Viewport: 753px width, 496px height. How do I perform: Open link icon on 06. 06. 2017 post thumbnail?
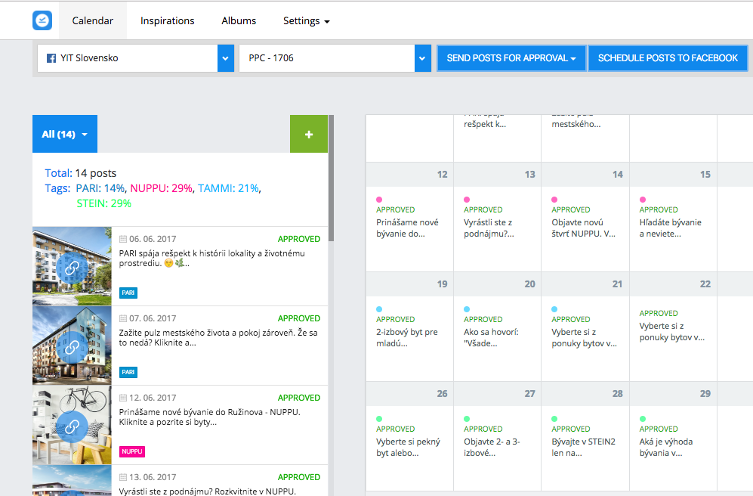72,267
